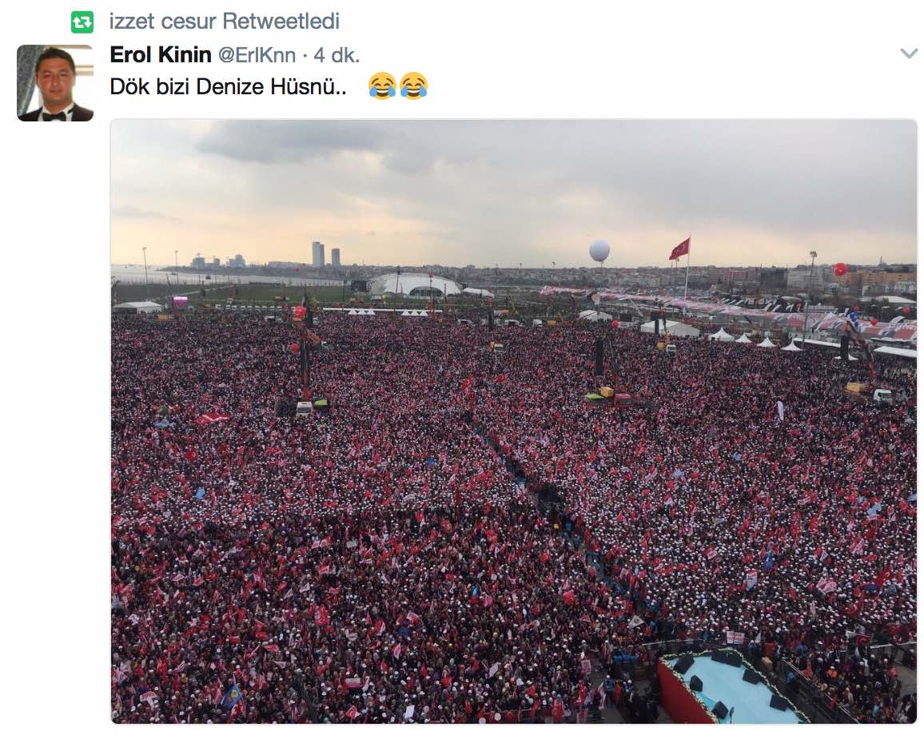Viewport: 924px width, 743px height.
Task: Click the Erol Kinin display name
Action: click(x=161, y=55)
